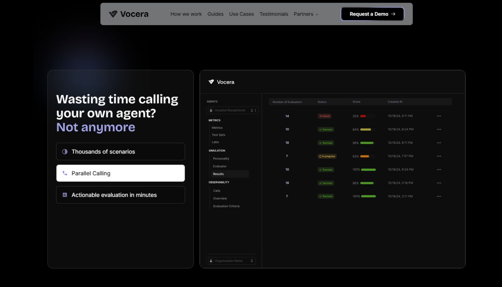502x287 pixels.
Task: Open Test Sets in the sidebar
Action: (x=219, y=135)
